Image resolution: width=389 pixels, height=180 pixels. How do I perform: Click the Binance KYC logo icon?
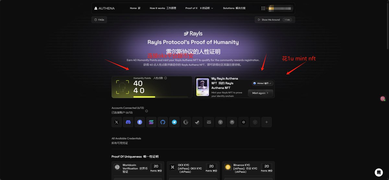coord(228,167)
